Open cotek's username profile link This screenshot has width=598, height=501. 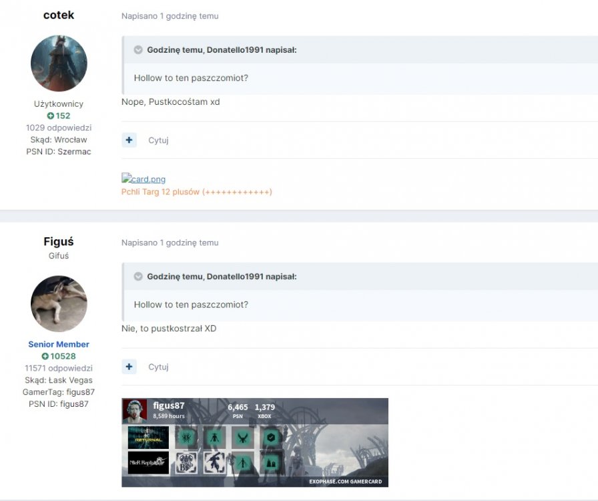(59, 15)
